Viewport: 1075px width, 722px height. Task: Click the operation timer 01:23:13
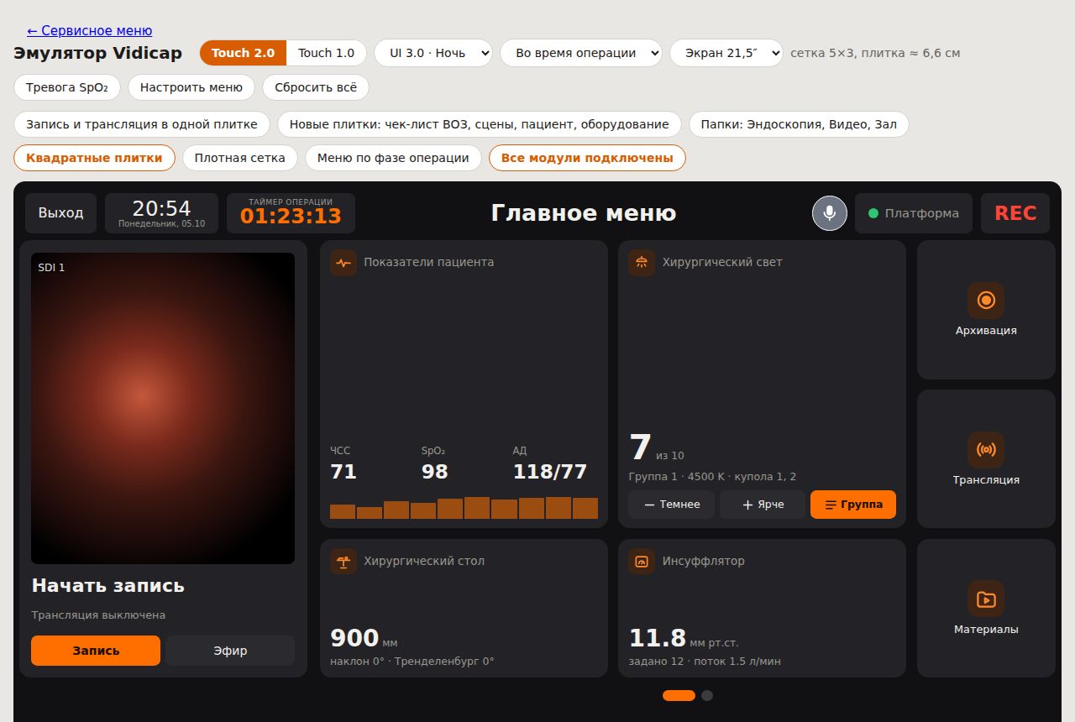(x=291, y=213)
